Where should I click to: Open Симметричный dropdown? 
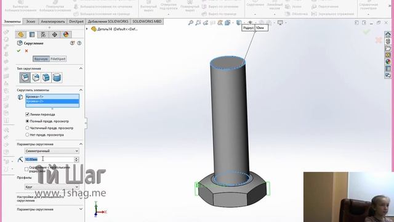click(52, 150)
